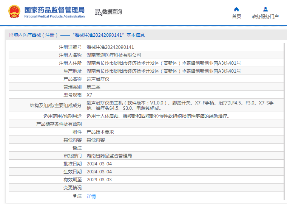Click the 生产地址 address value
The height and width of the screenshot is (204, 287).
coord(164,71)
